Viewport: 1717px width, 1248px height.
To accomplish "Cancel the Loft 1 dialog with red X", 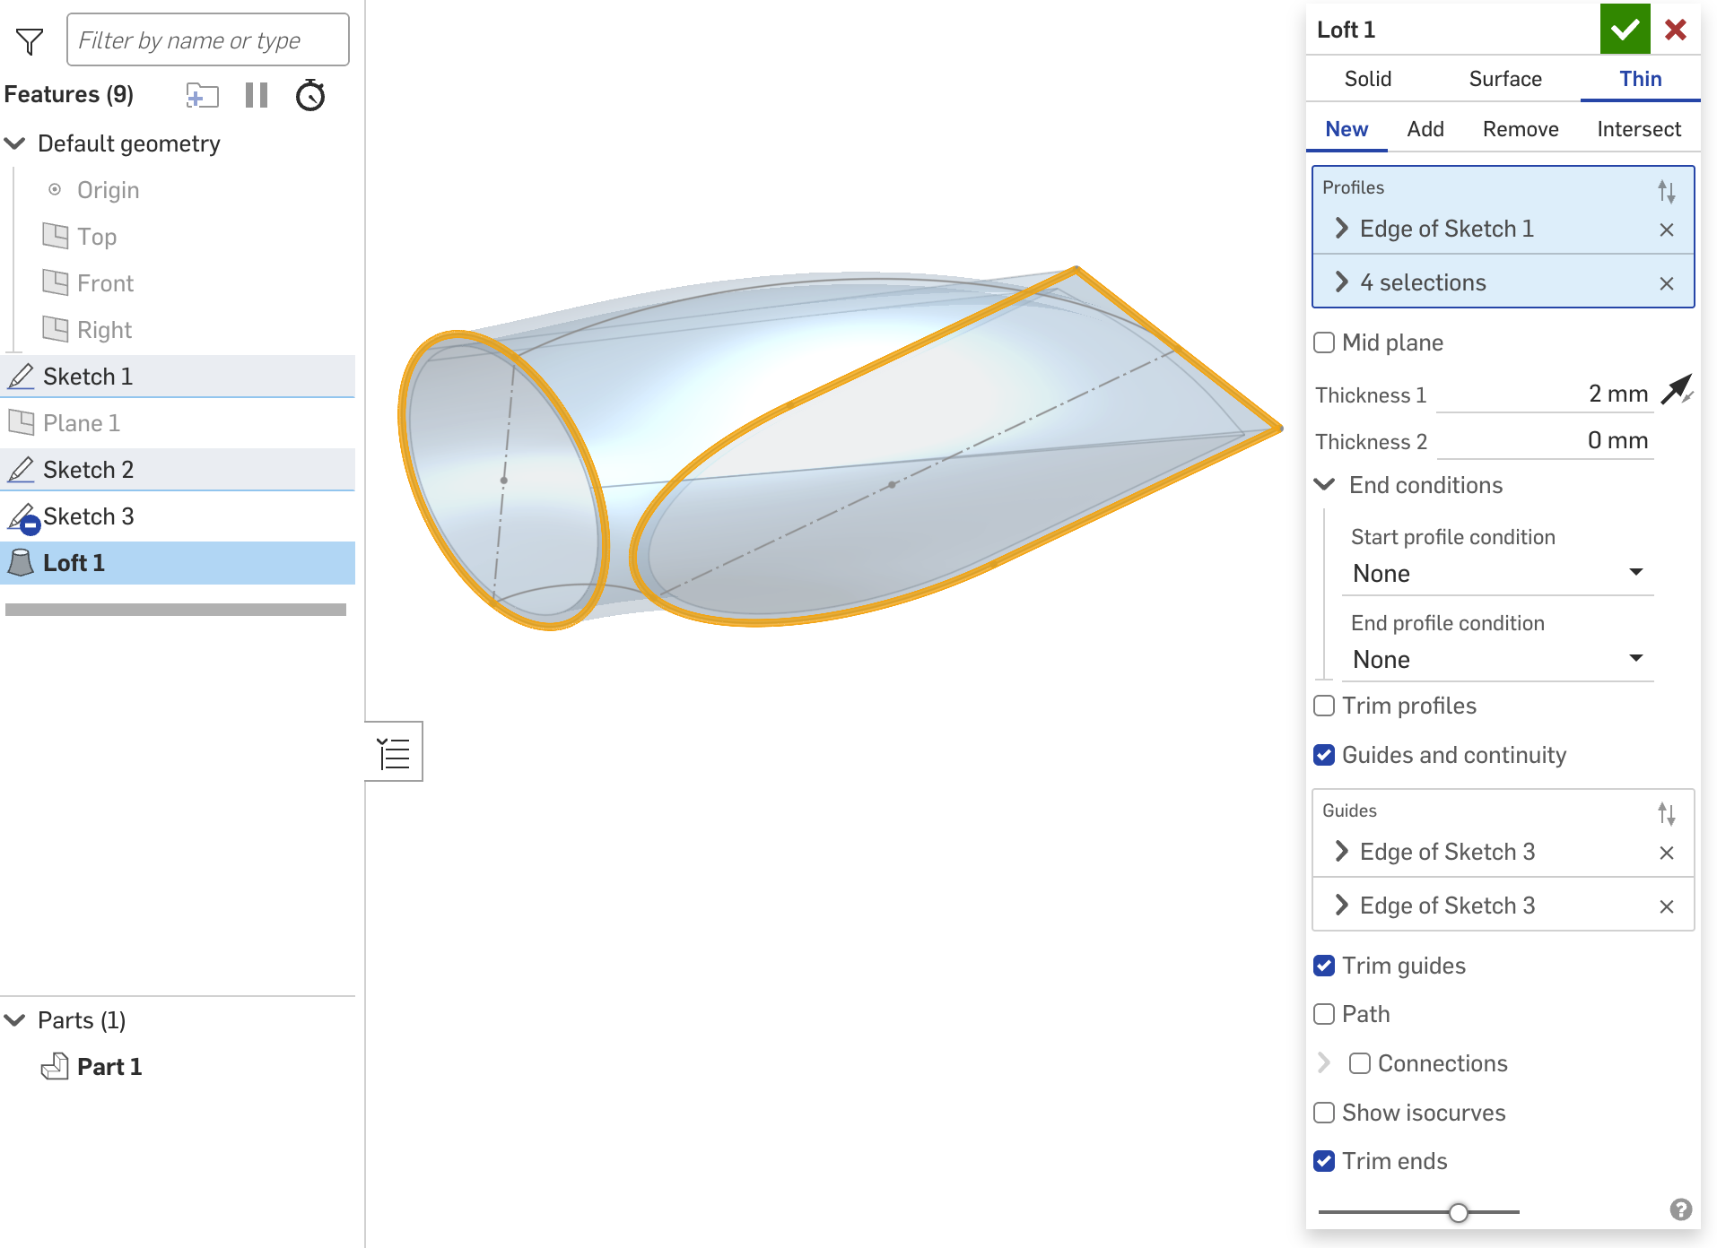I will click(1675, 30).
